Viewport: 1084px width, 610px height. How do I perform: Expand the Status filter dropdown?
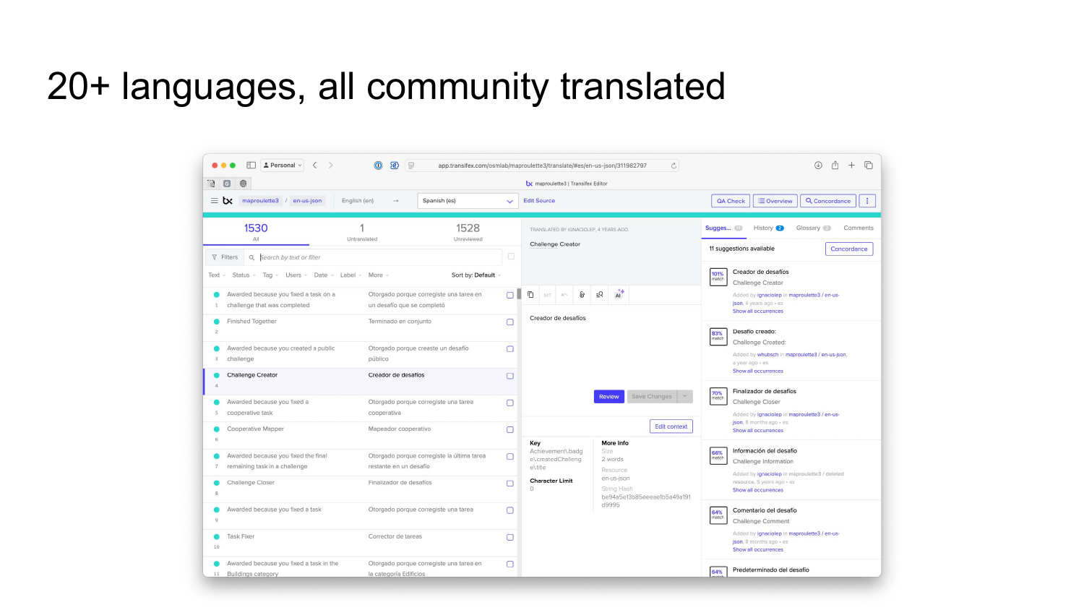tap(244, 275)
